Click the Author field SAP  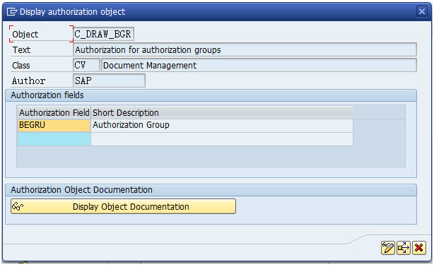click(109, 81)
